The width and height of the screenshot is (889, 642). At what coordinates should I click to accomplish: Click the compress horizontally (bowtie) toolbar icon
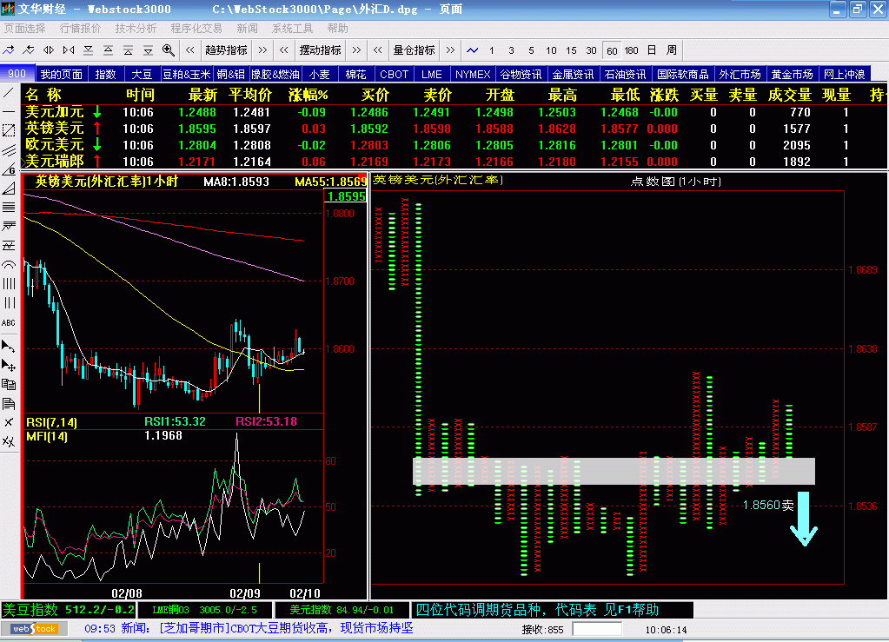point(69,50)
